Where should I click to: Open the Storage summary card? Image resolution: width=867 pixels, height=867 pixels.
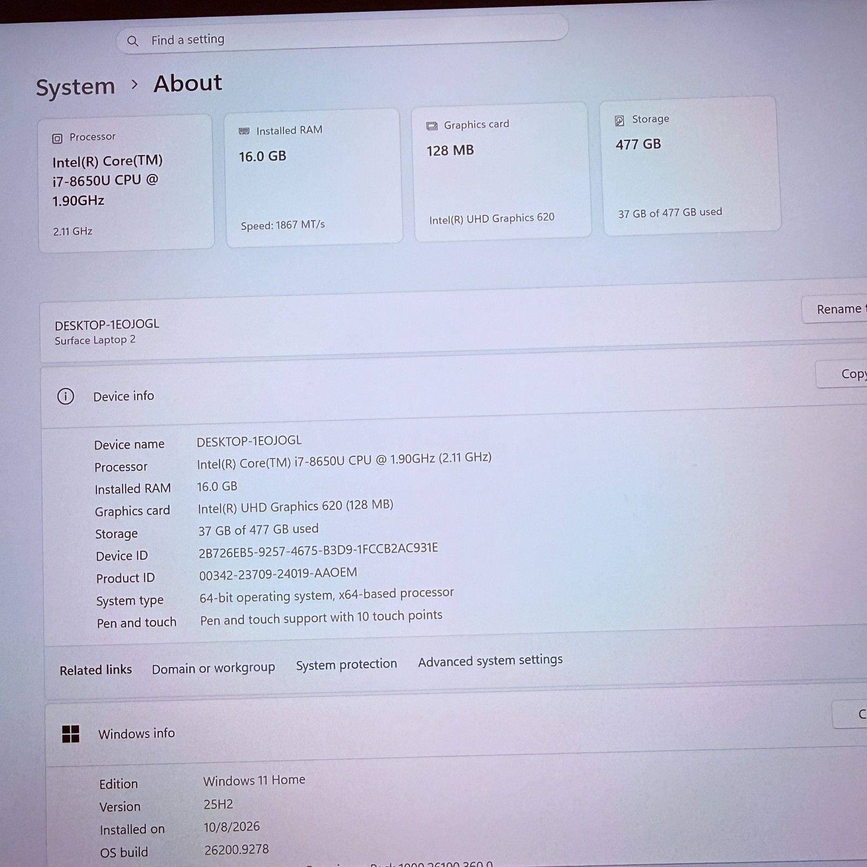pos(691,166)
